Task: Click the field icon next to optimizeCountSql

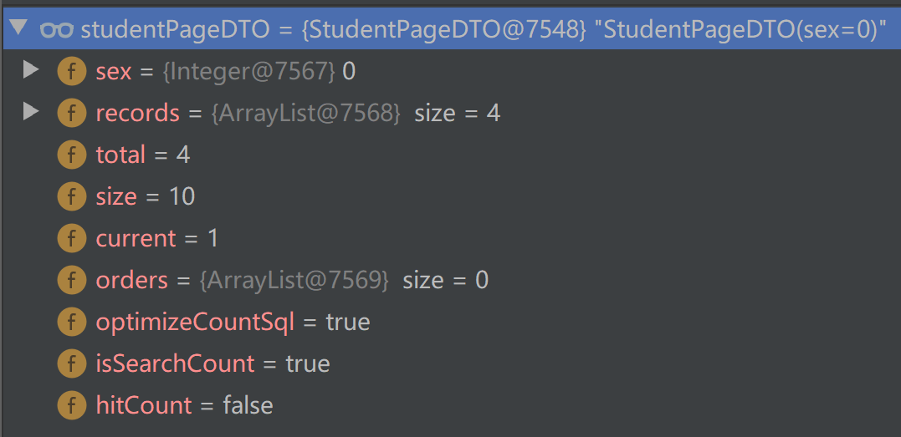Action: (x=71, y=323)
